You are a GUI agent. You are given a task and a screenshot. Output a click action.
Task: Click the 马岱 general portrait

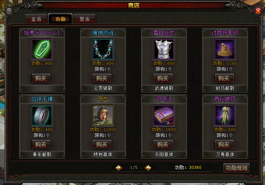tap(103, 115)
